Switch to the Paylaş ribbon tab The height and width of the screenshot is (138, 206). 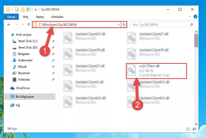click(40, 17)
